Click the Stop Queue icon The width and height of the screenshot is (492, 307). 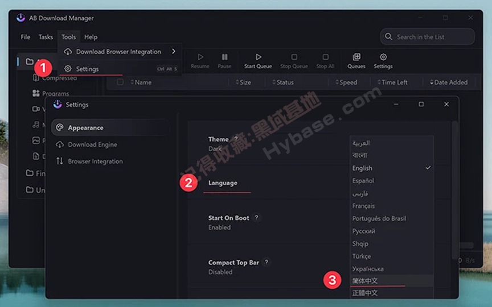coord(294,57)
